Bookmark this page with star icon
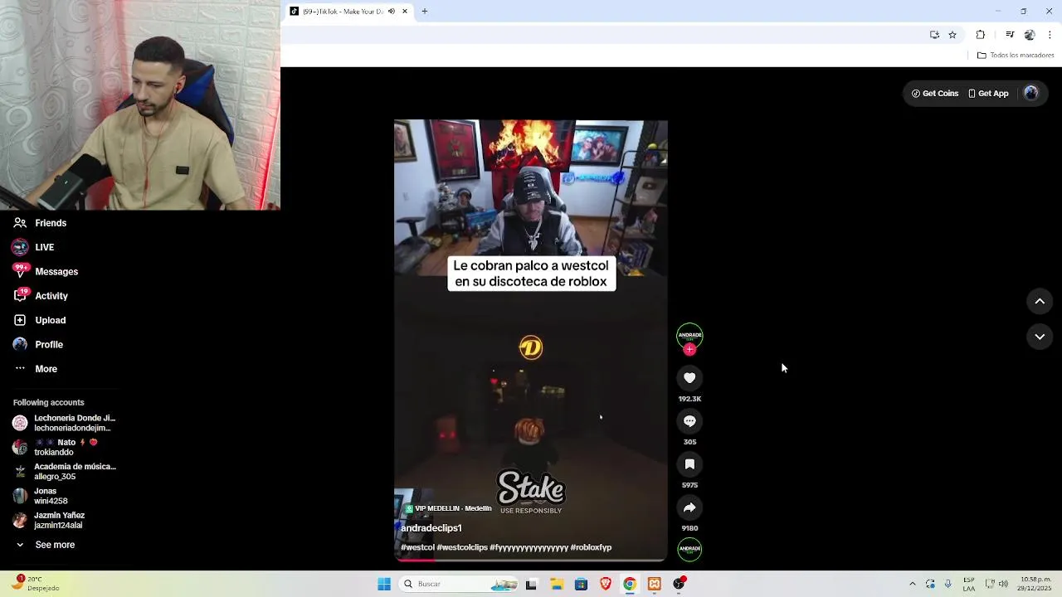Viewport: 1062px width, 597px height. (x=952, y=35)
